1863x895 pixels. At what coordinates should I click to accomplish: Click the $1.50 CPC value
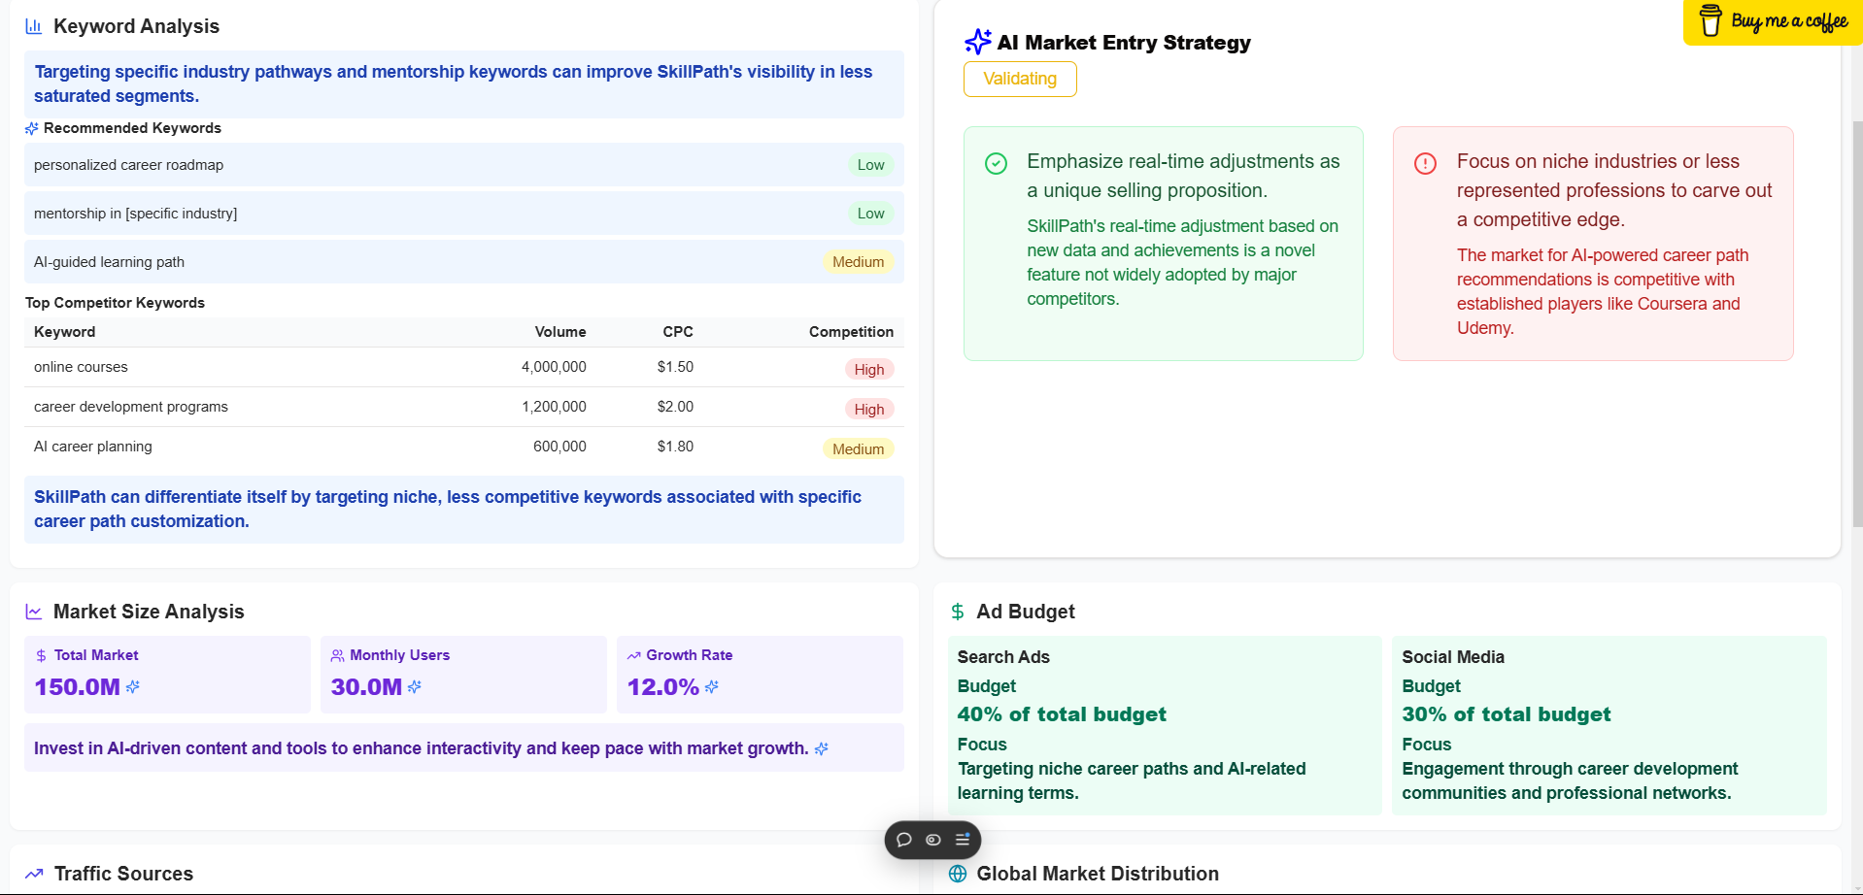[x=675, y=367]
